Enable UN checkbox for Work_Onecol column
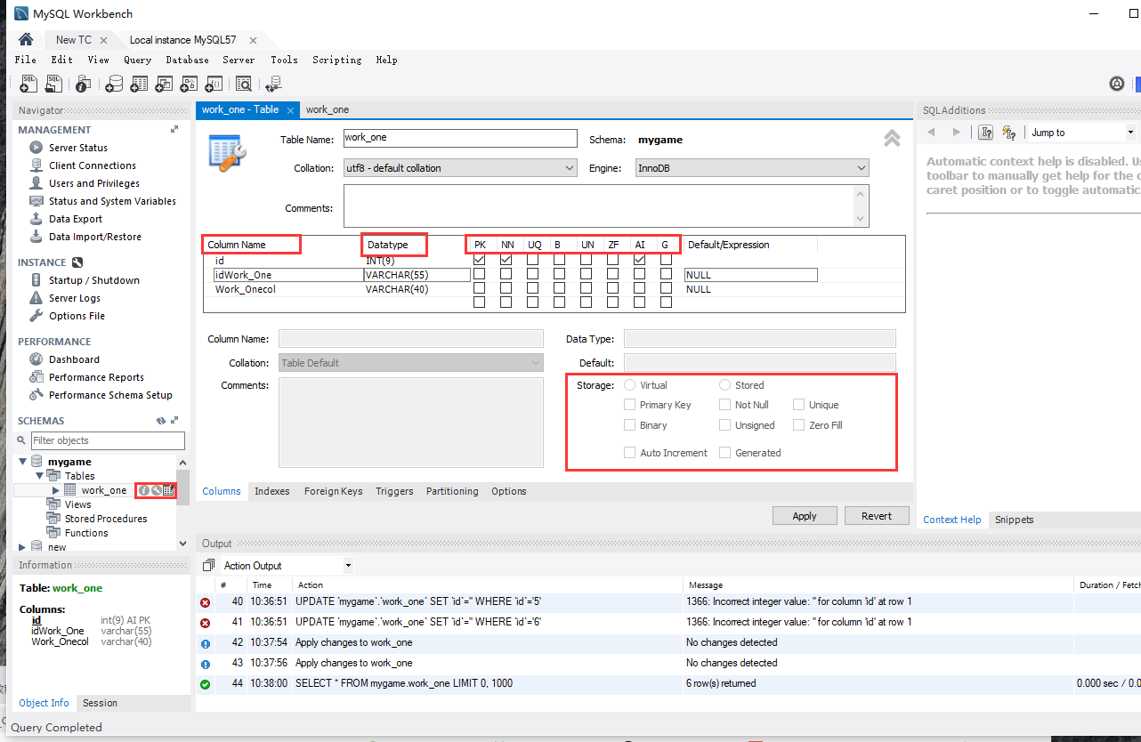The width and height of the screenshot is (1141, 742). point(587,289)
